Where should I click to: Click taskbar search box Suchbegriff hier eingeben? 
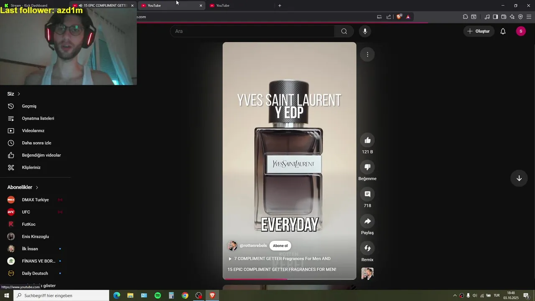pos(61,296)
